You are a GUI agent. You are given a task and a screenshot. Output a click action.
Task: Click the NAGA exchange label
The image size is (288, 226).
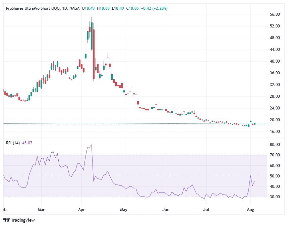[x=75, y=7]
